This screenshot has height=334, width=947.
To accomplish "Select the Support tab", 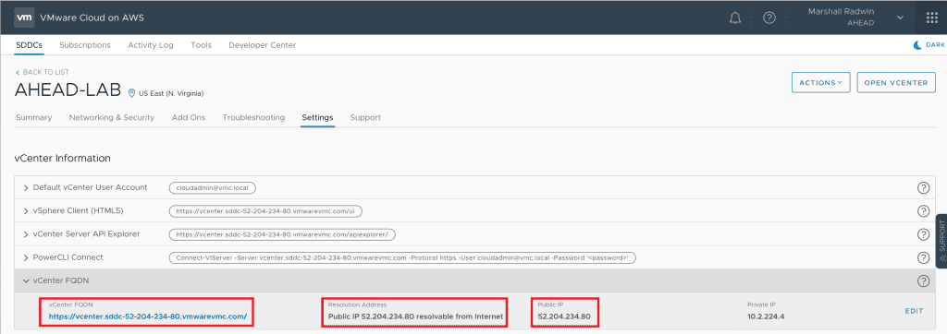I will click(365, 117).
